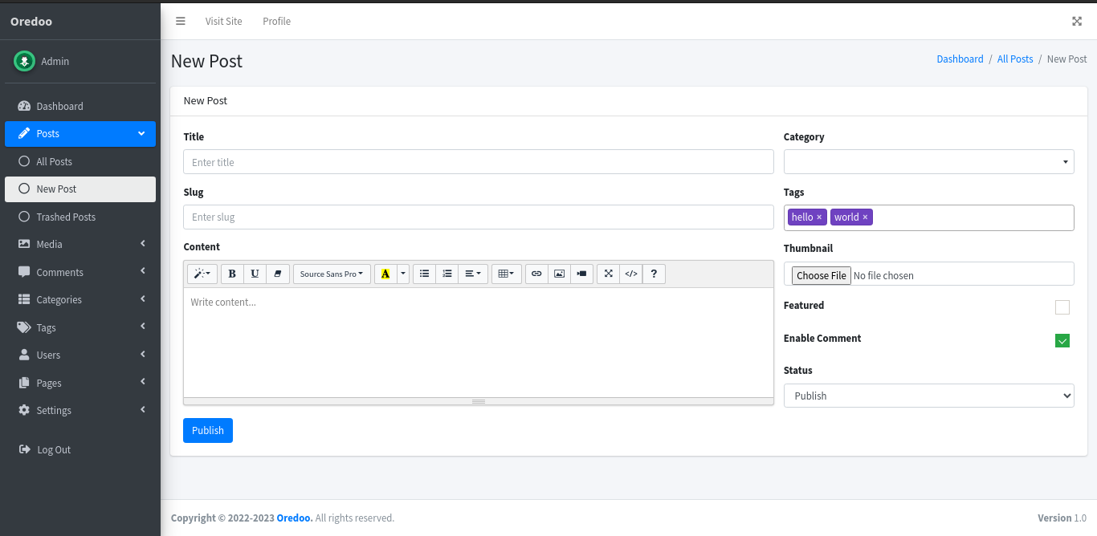Uncheck the Enable Comment checkbox
This screenshot has width=1097, height=536.
tap(1062, 341)
